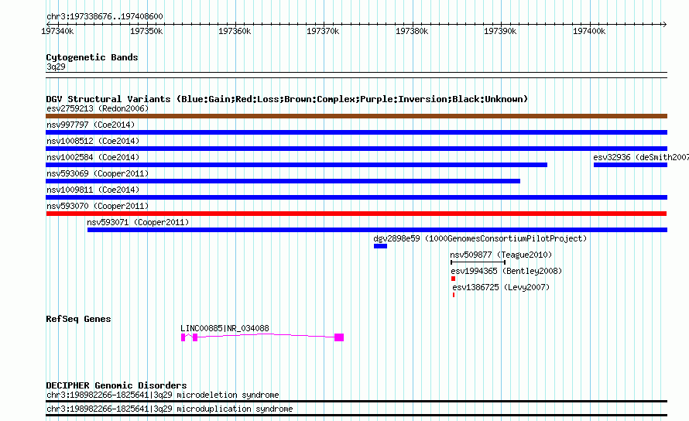Screen dimensions: 689x421
Task: Open nsv593069 (Cooper2011) label
Action: (x=98, y=173)
